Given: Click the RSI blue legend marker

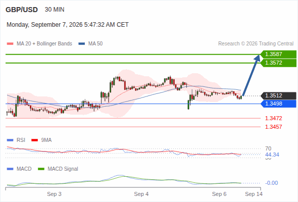Looking at the screenshot, I should [x=10, y=140].
